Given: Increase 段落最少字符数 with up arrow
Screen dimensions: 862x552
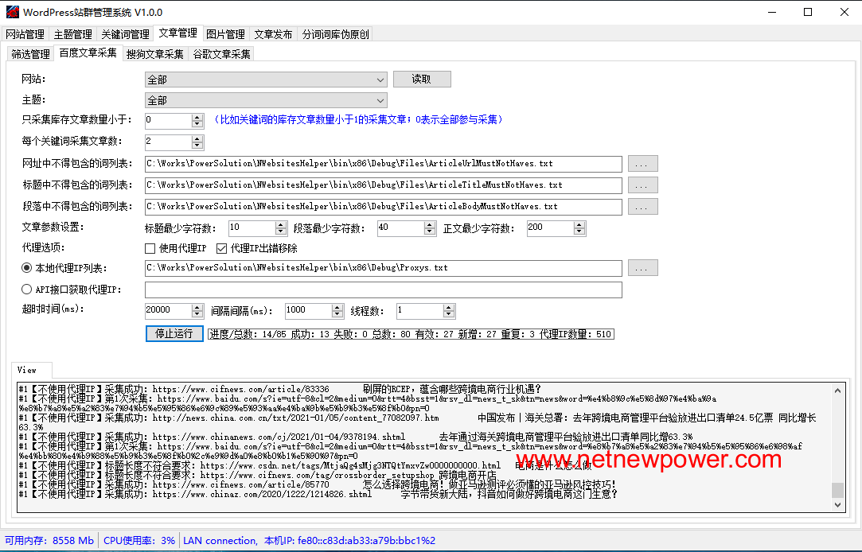Looking at the screenshot, I should coord(430,224).
